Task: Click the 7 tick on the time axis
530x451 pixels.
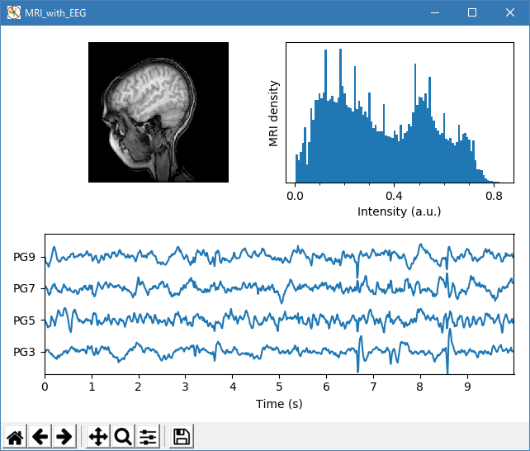Action: pos(373,387)
